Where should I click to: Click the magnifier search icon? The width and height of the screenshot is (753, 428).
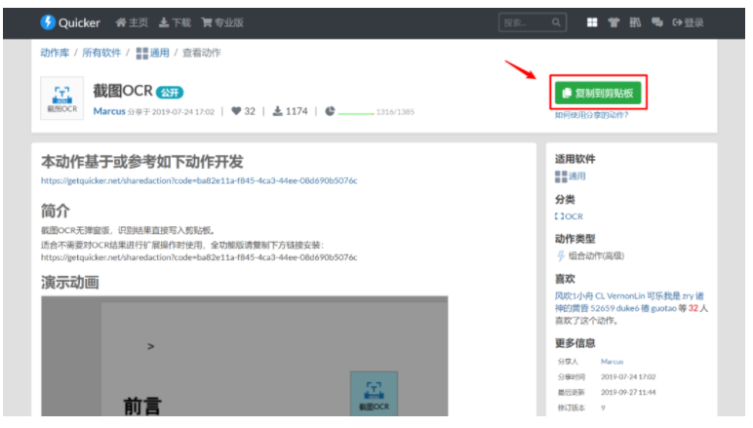click(x=556, y=22)
